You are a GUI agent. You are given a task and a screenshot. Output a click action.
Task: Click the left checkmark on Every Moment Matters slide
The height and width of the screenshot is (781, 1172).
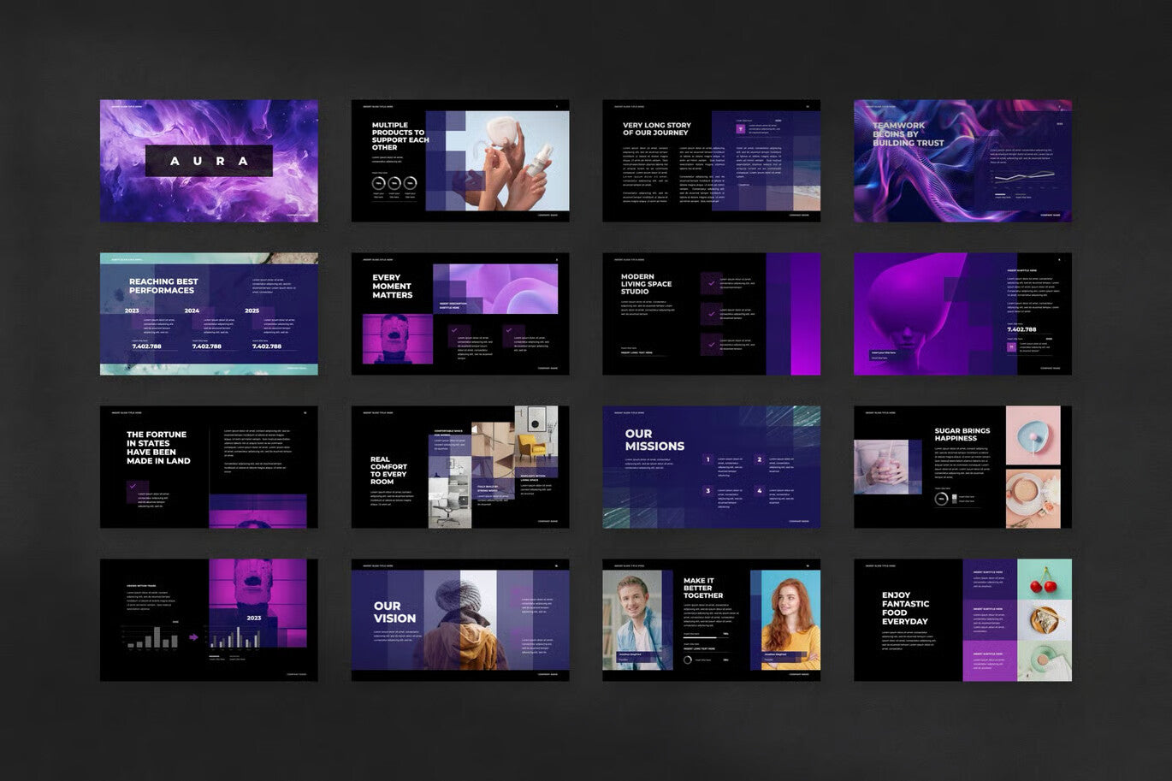tap(455, 330)
